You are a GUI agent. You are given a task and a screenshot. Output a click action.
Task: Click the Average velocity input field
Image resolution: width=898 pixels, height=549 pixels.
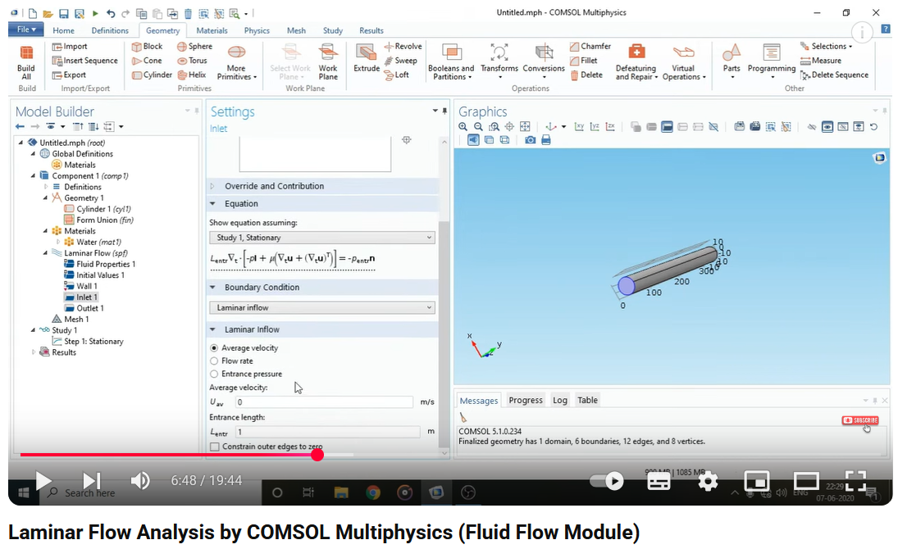point(324,402)
